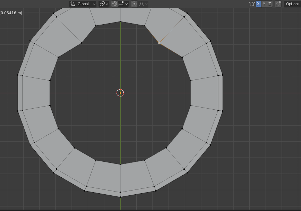Open the snapping increment options dropdown
This screenshot has width=301, height=211.
[123, 4]
